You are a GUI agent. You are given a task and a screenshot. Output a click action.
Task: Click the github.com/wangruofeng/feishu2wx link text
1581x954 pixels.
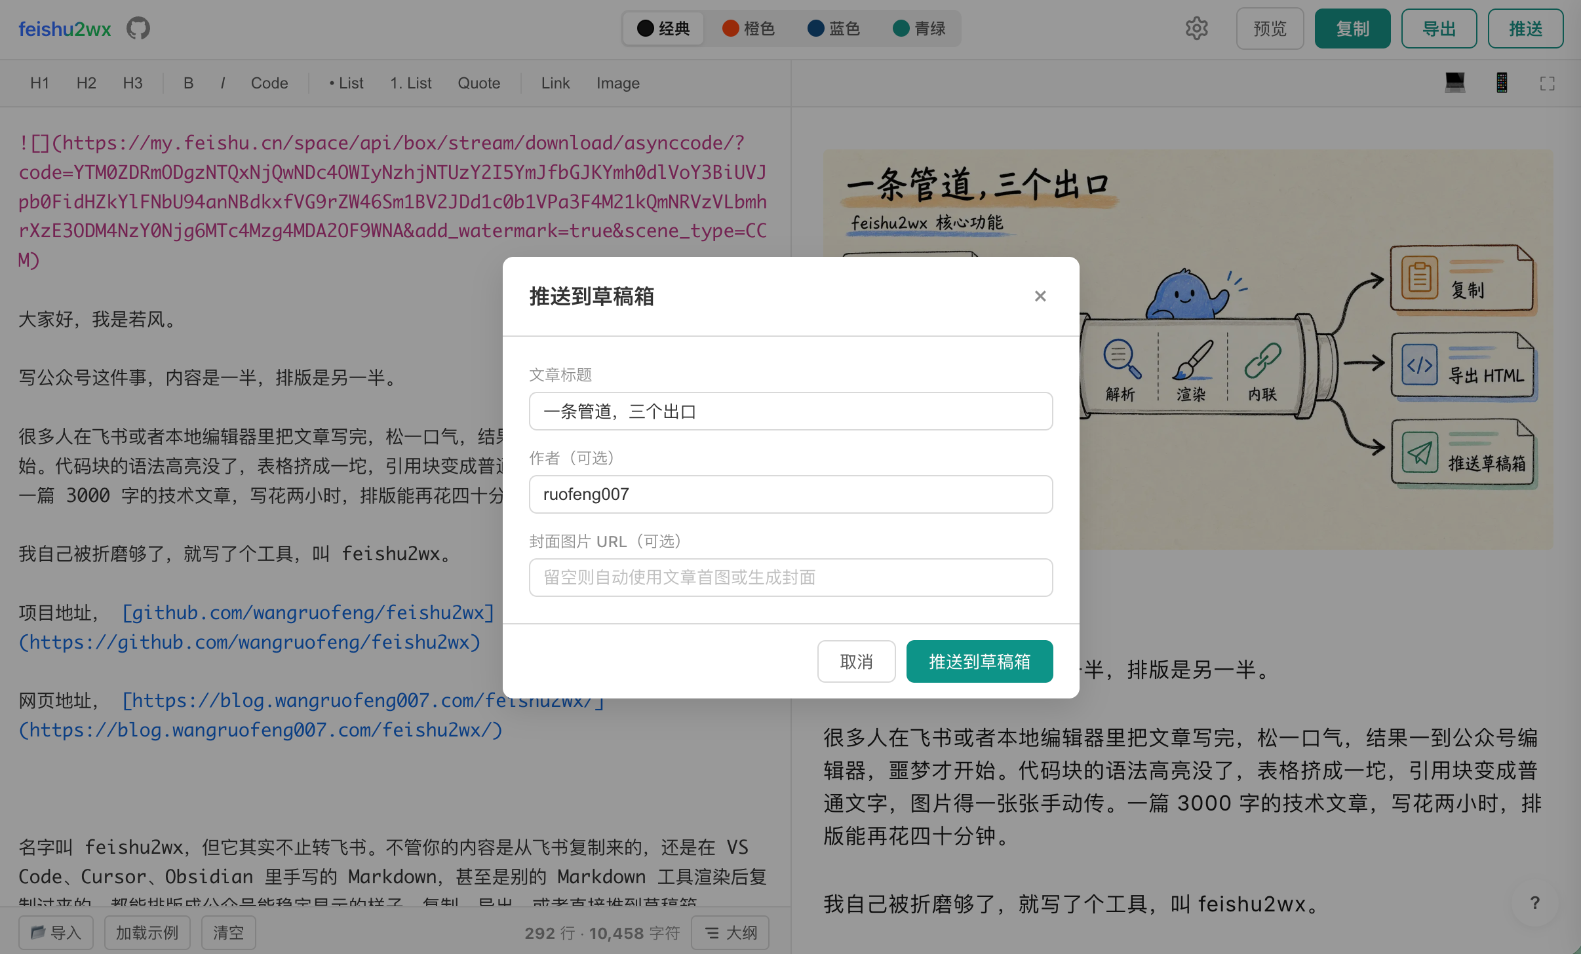click(x=308, y=613)
